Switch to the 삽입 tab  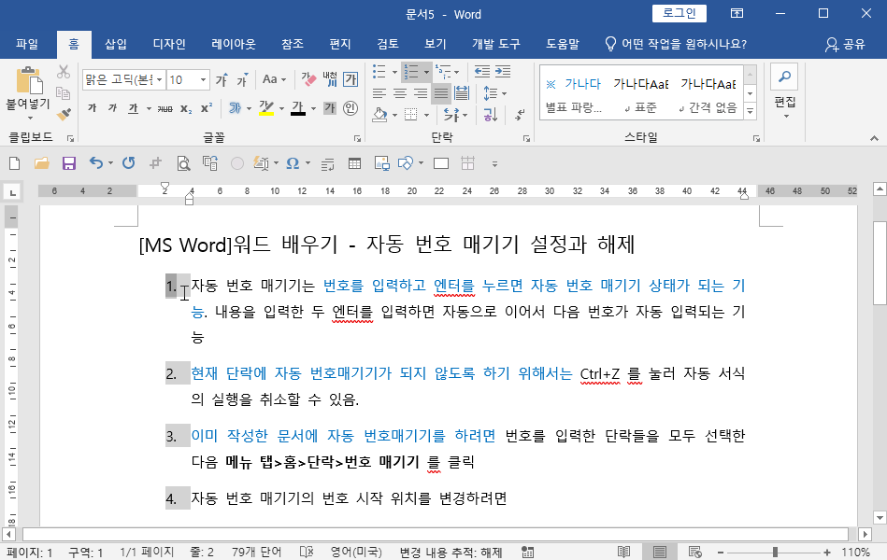[x=115, y=44]
